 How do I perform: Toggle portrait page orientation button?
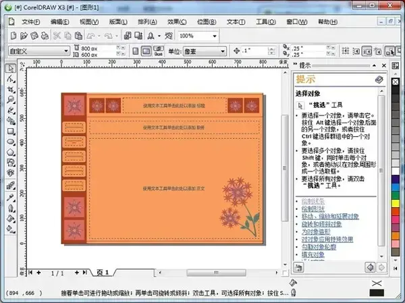point(136,51)
